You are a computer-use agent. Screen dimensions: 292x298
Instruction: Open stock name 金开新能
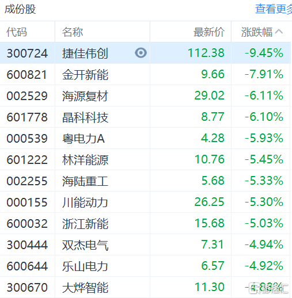(x=85, y=74)
